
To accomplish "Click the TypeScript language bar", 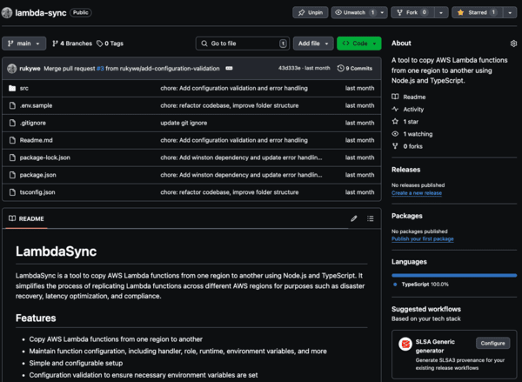I will [x=454, y=276].
